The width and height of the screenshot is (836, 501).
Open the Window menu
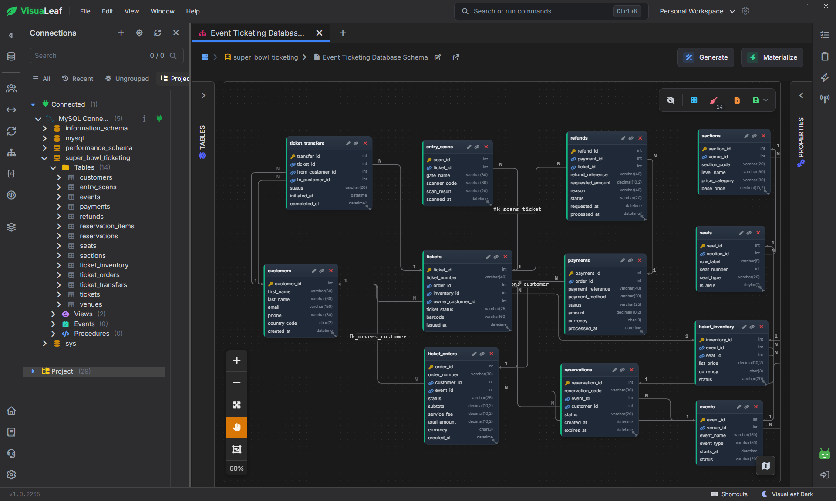coord(162,11)
